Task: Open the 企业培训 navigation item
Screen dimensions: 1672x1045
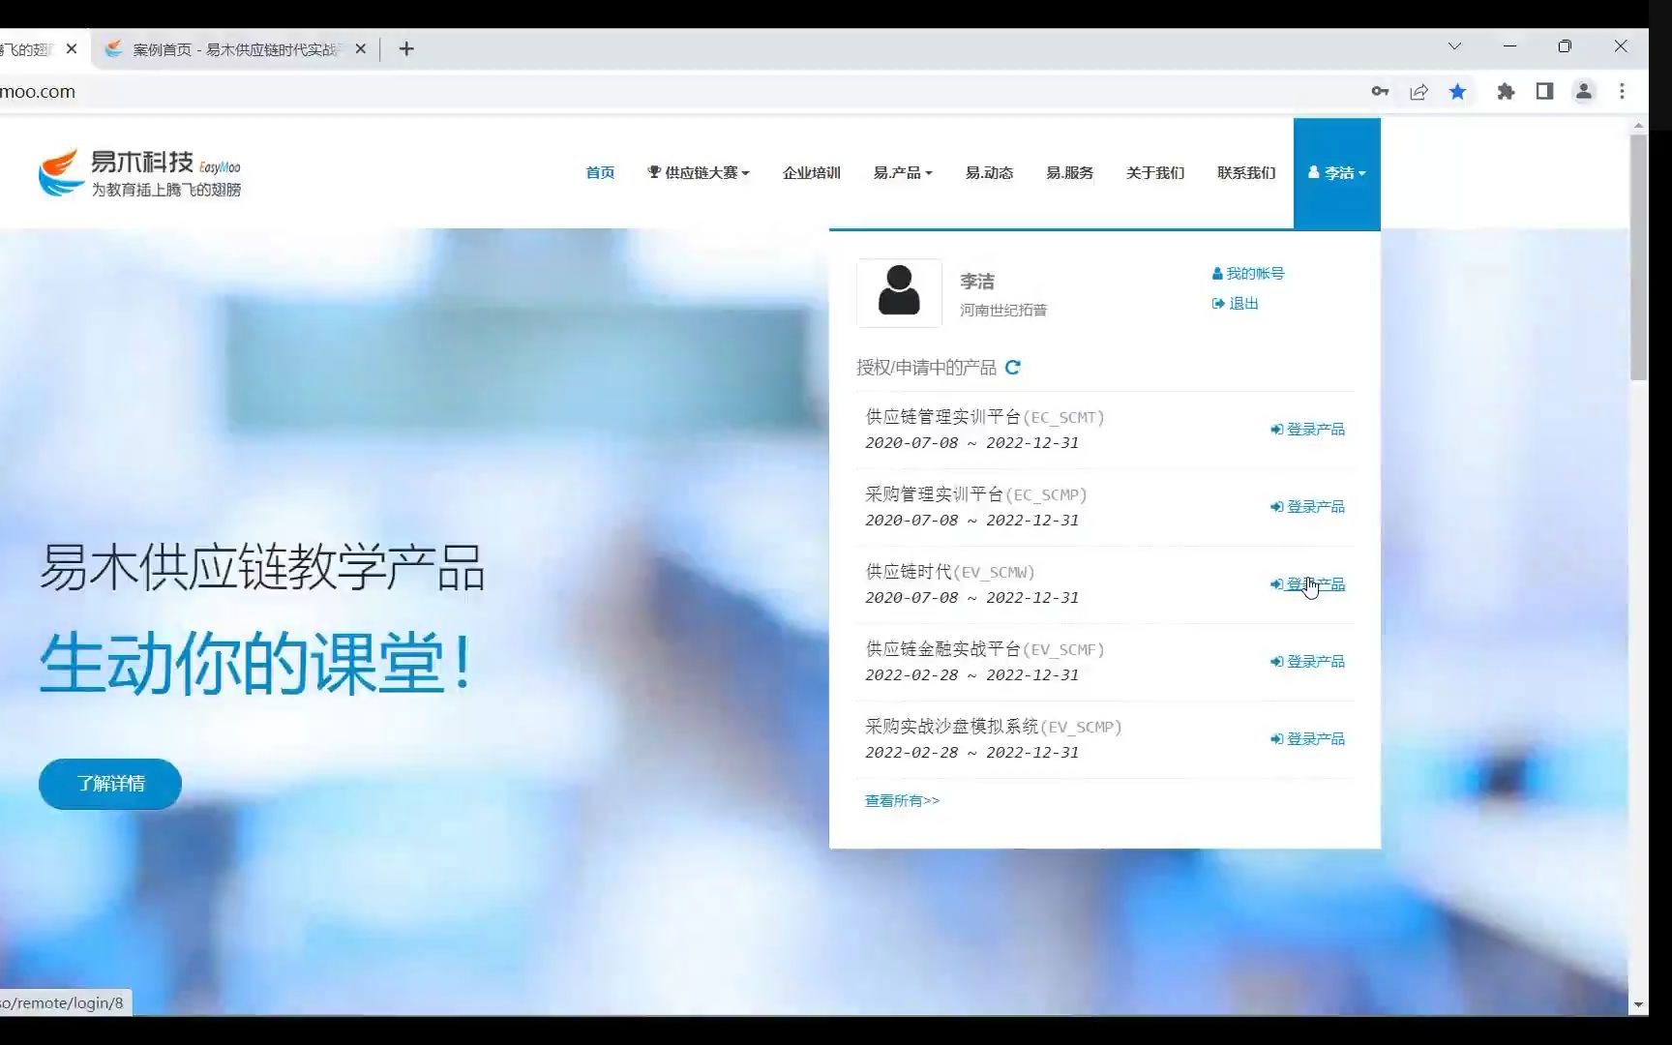Action: point(811,173)
